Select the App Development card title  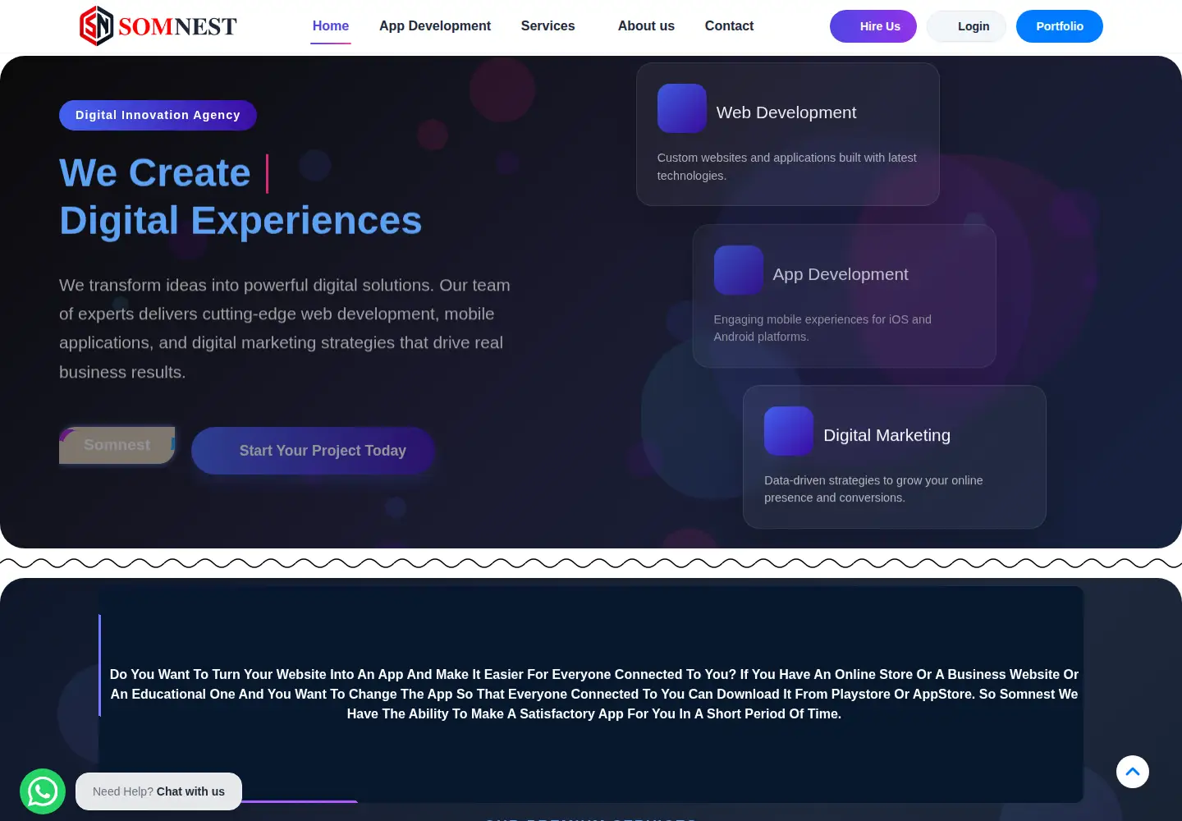[841, 274]
